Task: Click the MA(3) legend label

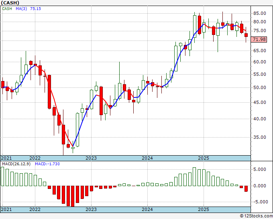Action: tap(21, 8)
